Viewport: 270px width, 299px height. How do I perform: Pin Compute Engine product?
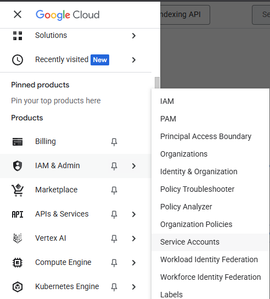coord(114,263)
